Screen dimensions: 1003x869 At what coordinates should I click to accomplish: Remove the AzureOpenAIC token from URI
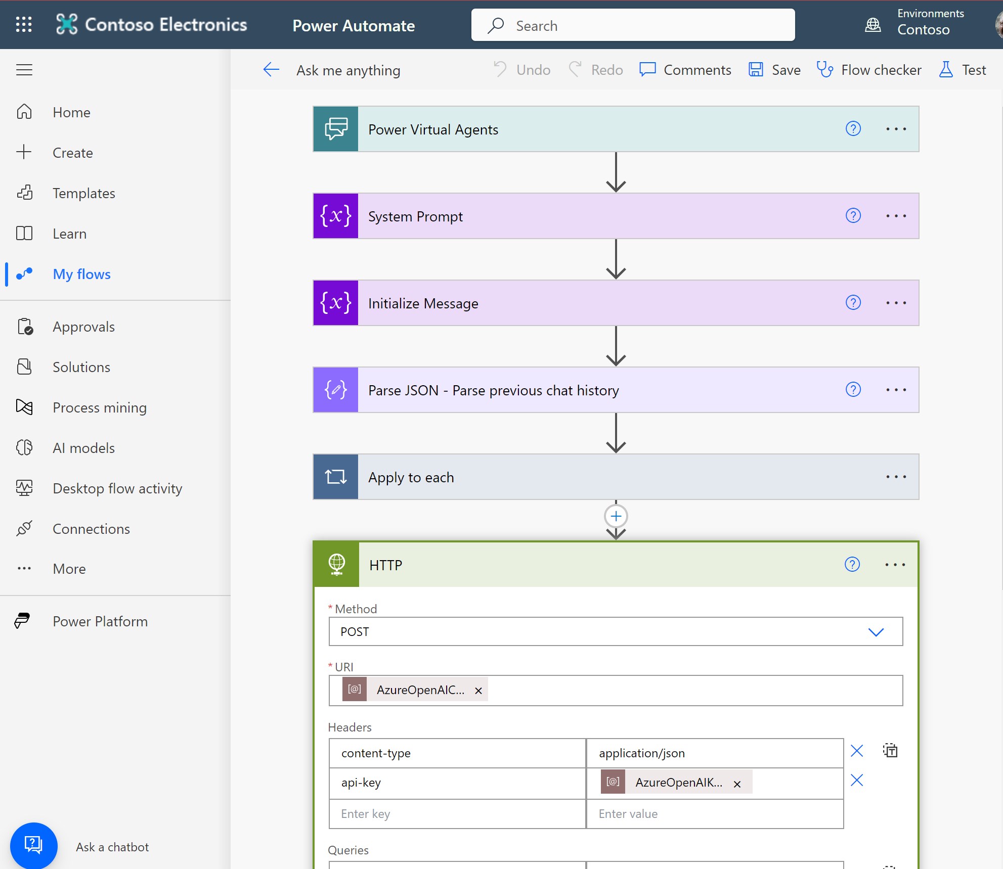478,691
